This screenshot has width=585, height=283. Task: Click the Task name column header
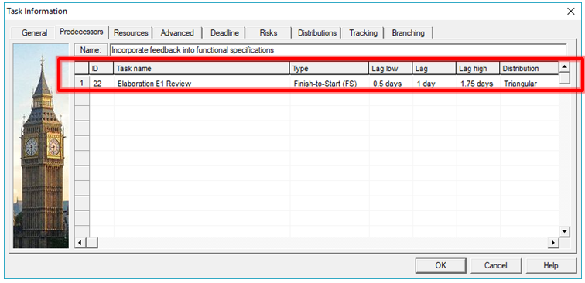[201, 69]
